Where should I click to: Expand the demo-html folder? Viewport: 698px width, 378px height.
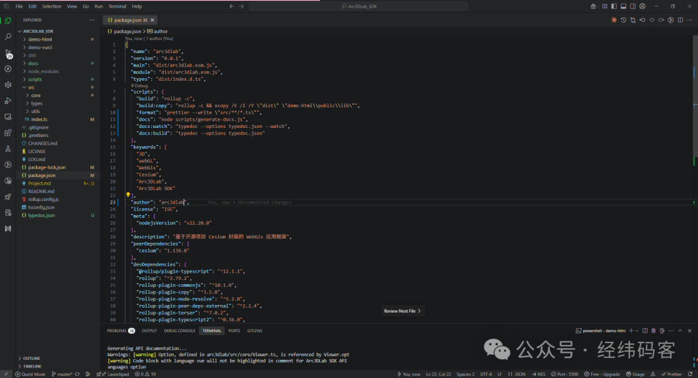click(58, 39)
